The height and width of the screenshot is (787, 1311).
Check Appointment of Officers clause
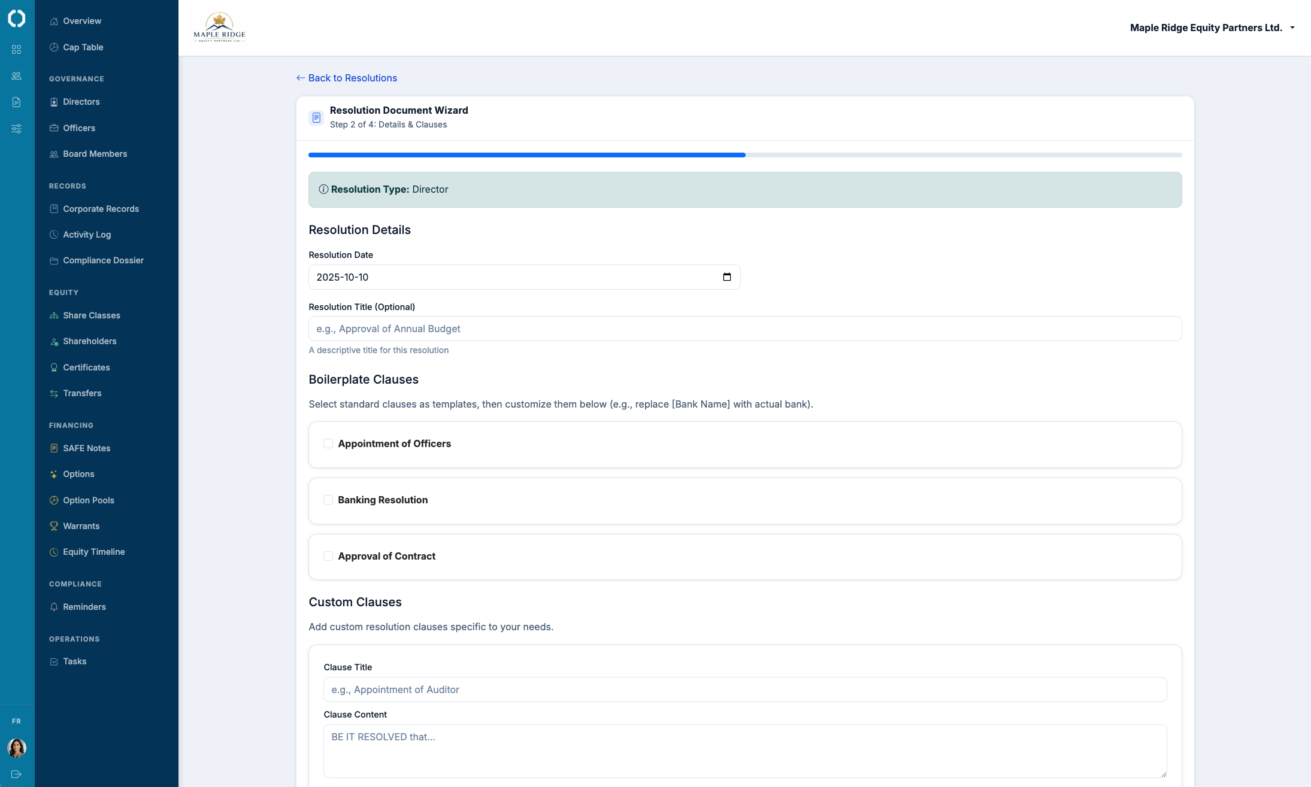click(328, 443)
